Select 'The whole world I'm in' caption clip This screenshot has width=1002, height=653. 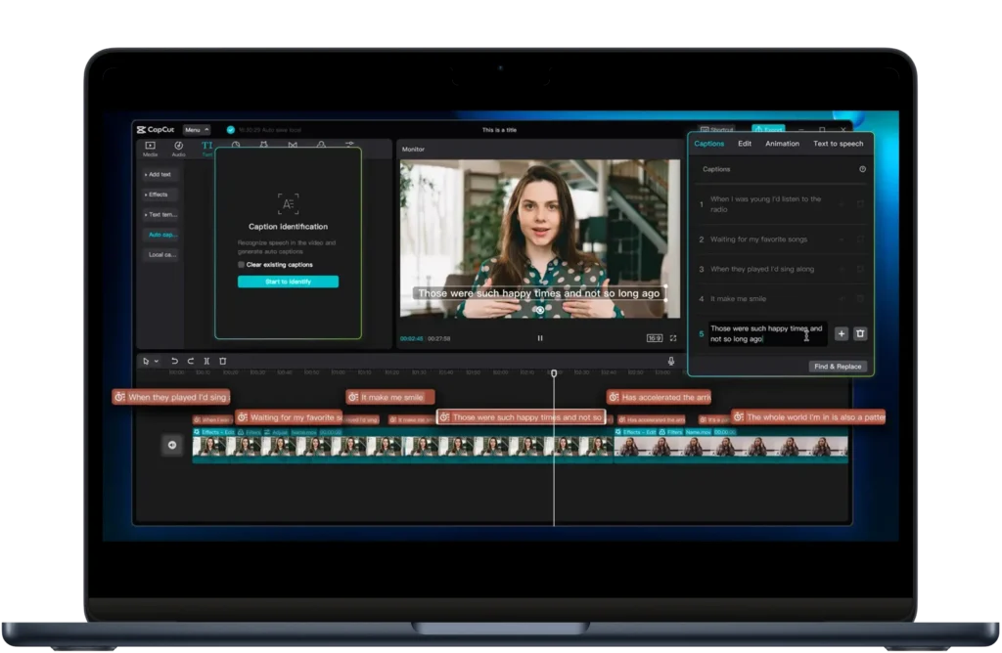(x=808, y=417)
